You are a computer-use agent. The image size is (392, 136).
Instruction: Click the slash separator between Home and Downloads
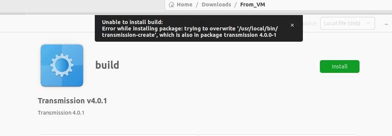197,5
